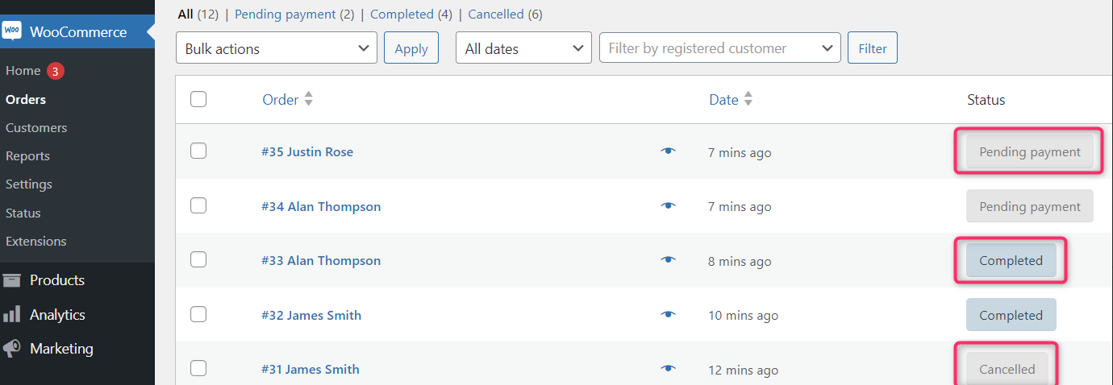
Task: Select the checkbox for order #32 James Smith
Action: [x=198, y=314]
